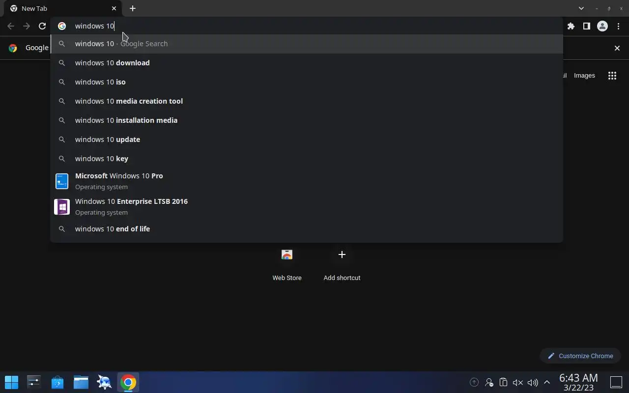Open the clipboard tray icon

click(503, 382)
